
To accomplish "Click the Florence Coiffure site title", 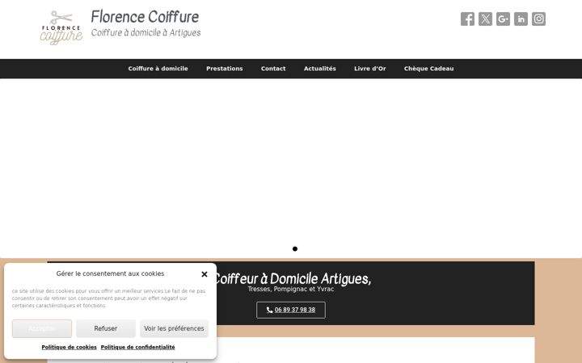I will (x=145, y=17).
